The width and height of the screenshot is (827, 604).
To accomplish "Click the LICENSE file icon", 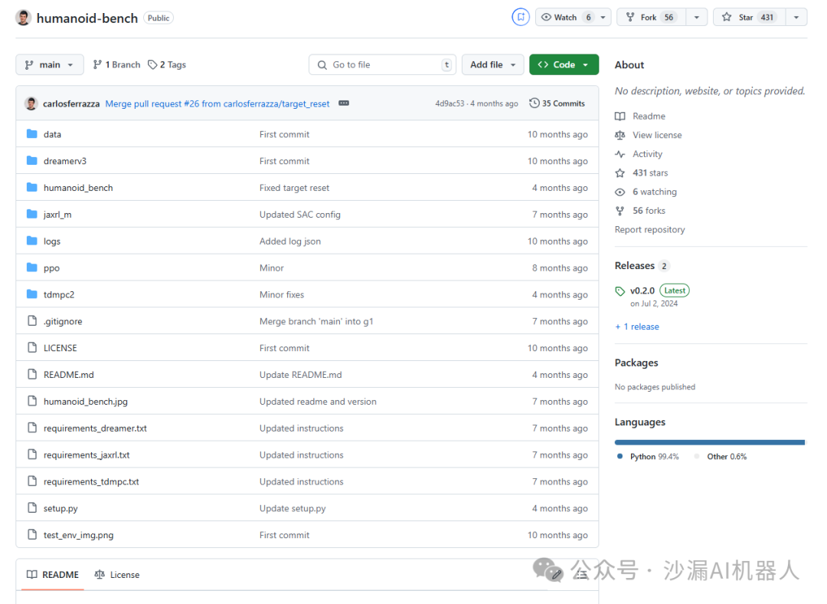I will click(x=32, y=347).
